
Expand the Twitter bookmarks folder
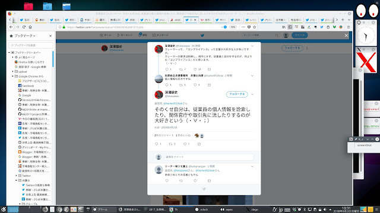(17, 176)
